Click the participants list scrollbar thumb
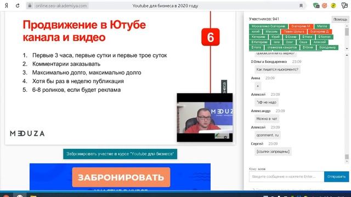 tap(347, 32)
